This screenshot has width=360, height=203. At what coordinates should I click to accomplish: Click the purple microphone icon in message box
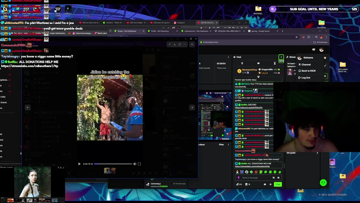238,178
